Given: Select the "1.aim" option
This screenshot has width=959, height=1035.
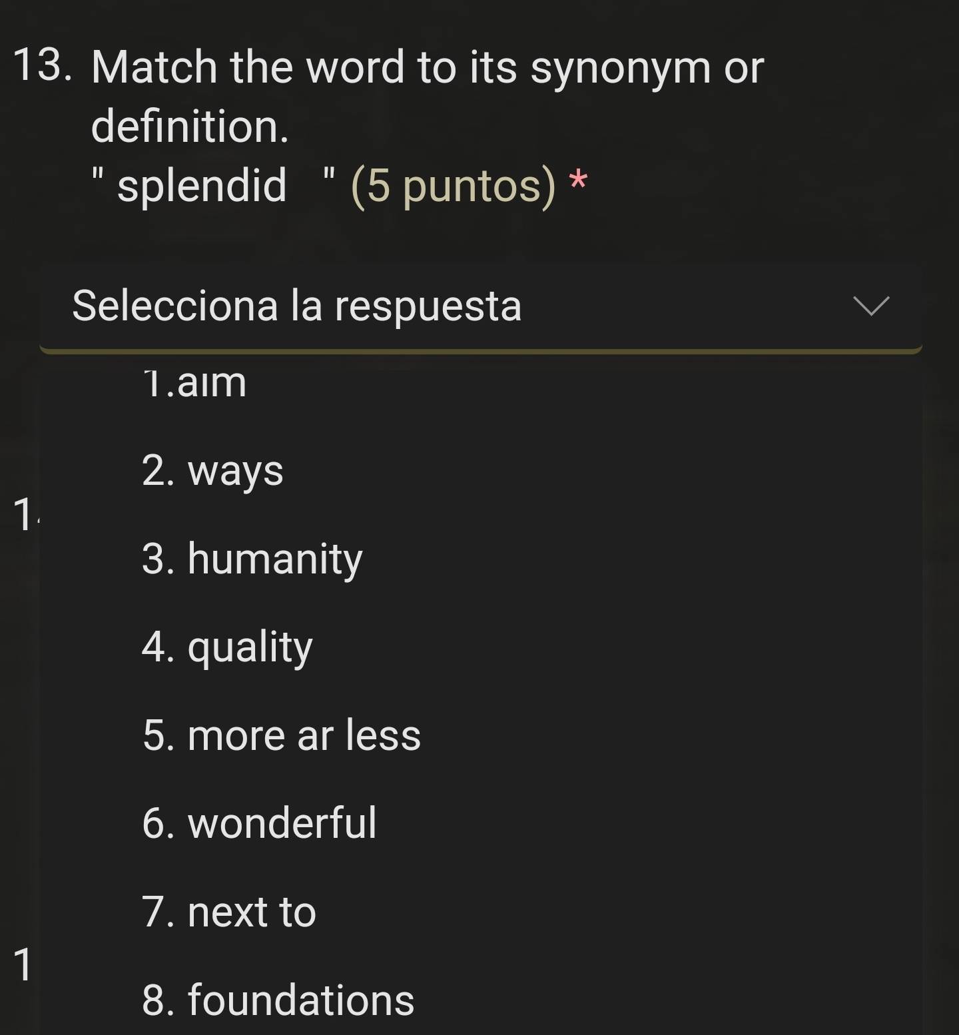Looking at the screenshot, I should [194, 383].
